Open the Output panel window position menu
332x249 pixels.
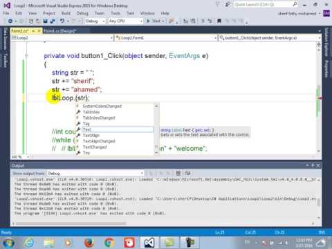click(x=307, y=165)
